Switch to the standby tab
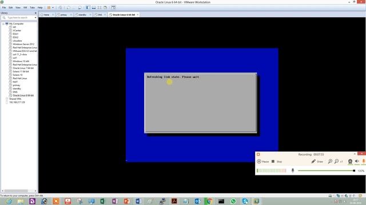366x205 pixels. click(x=82, y=15)
